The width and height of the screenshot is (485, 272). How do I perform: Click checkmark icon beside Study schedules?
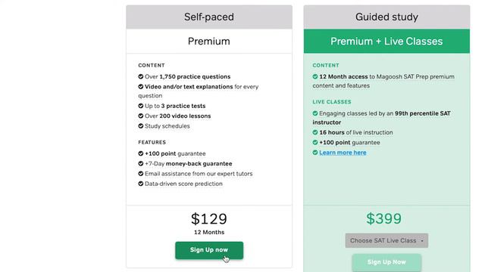[x=141, y=126]
